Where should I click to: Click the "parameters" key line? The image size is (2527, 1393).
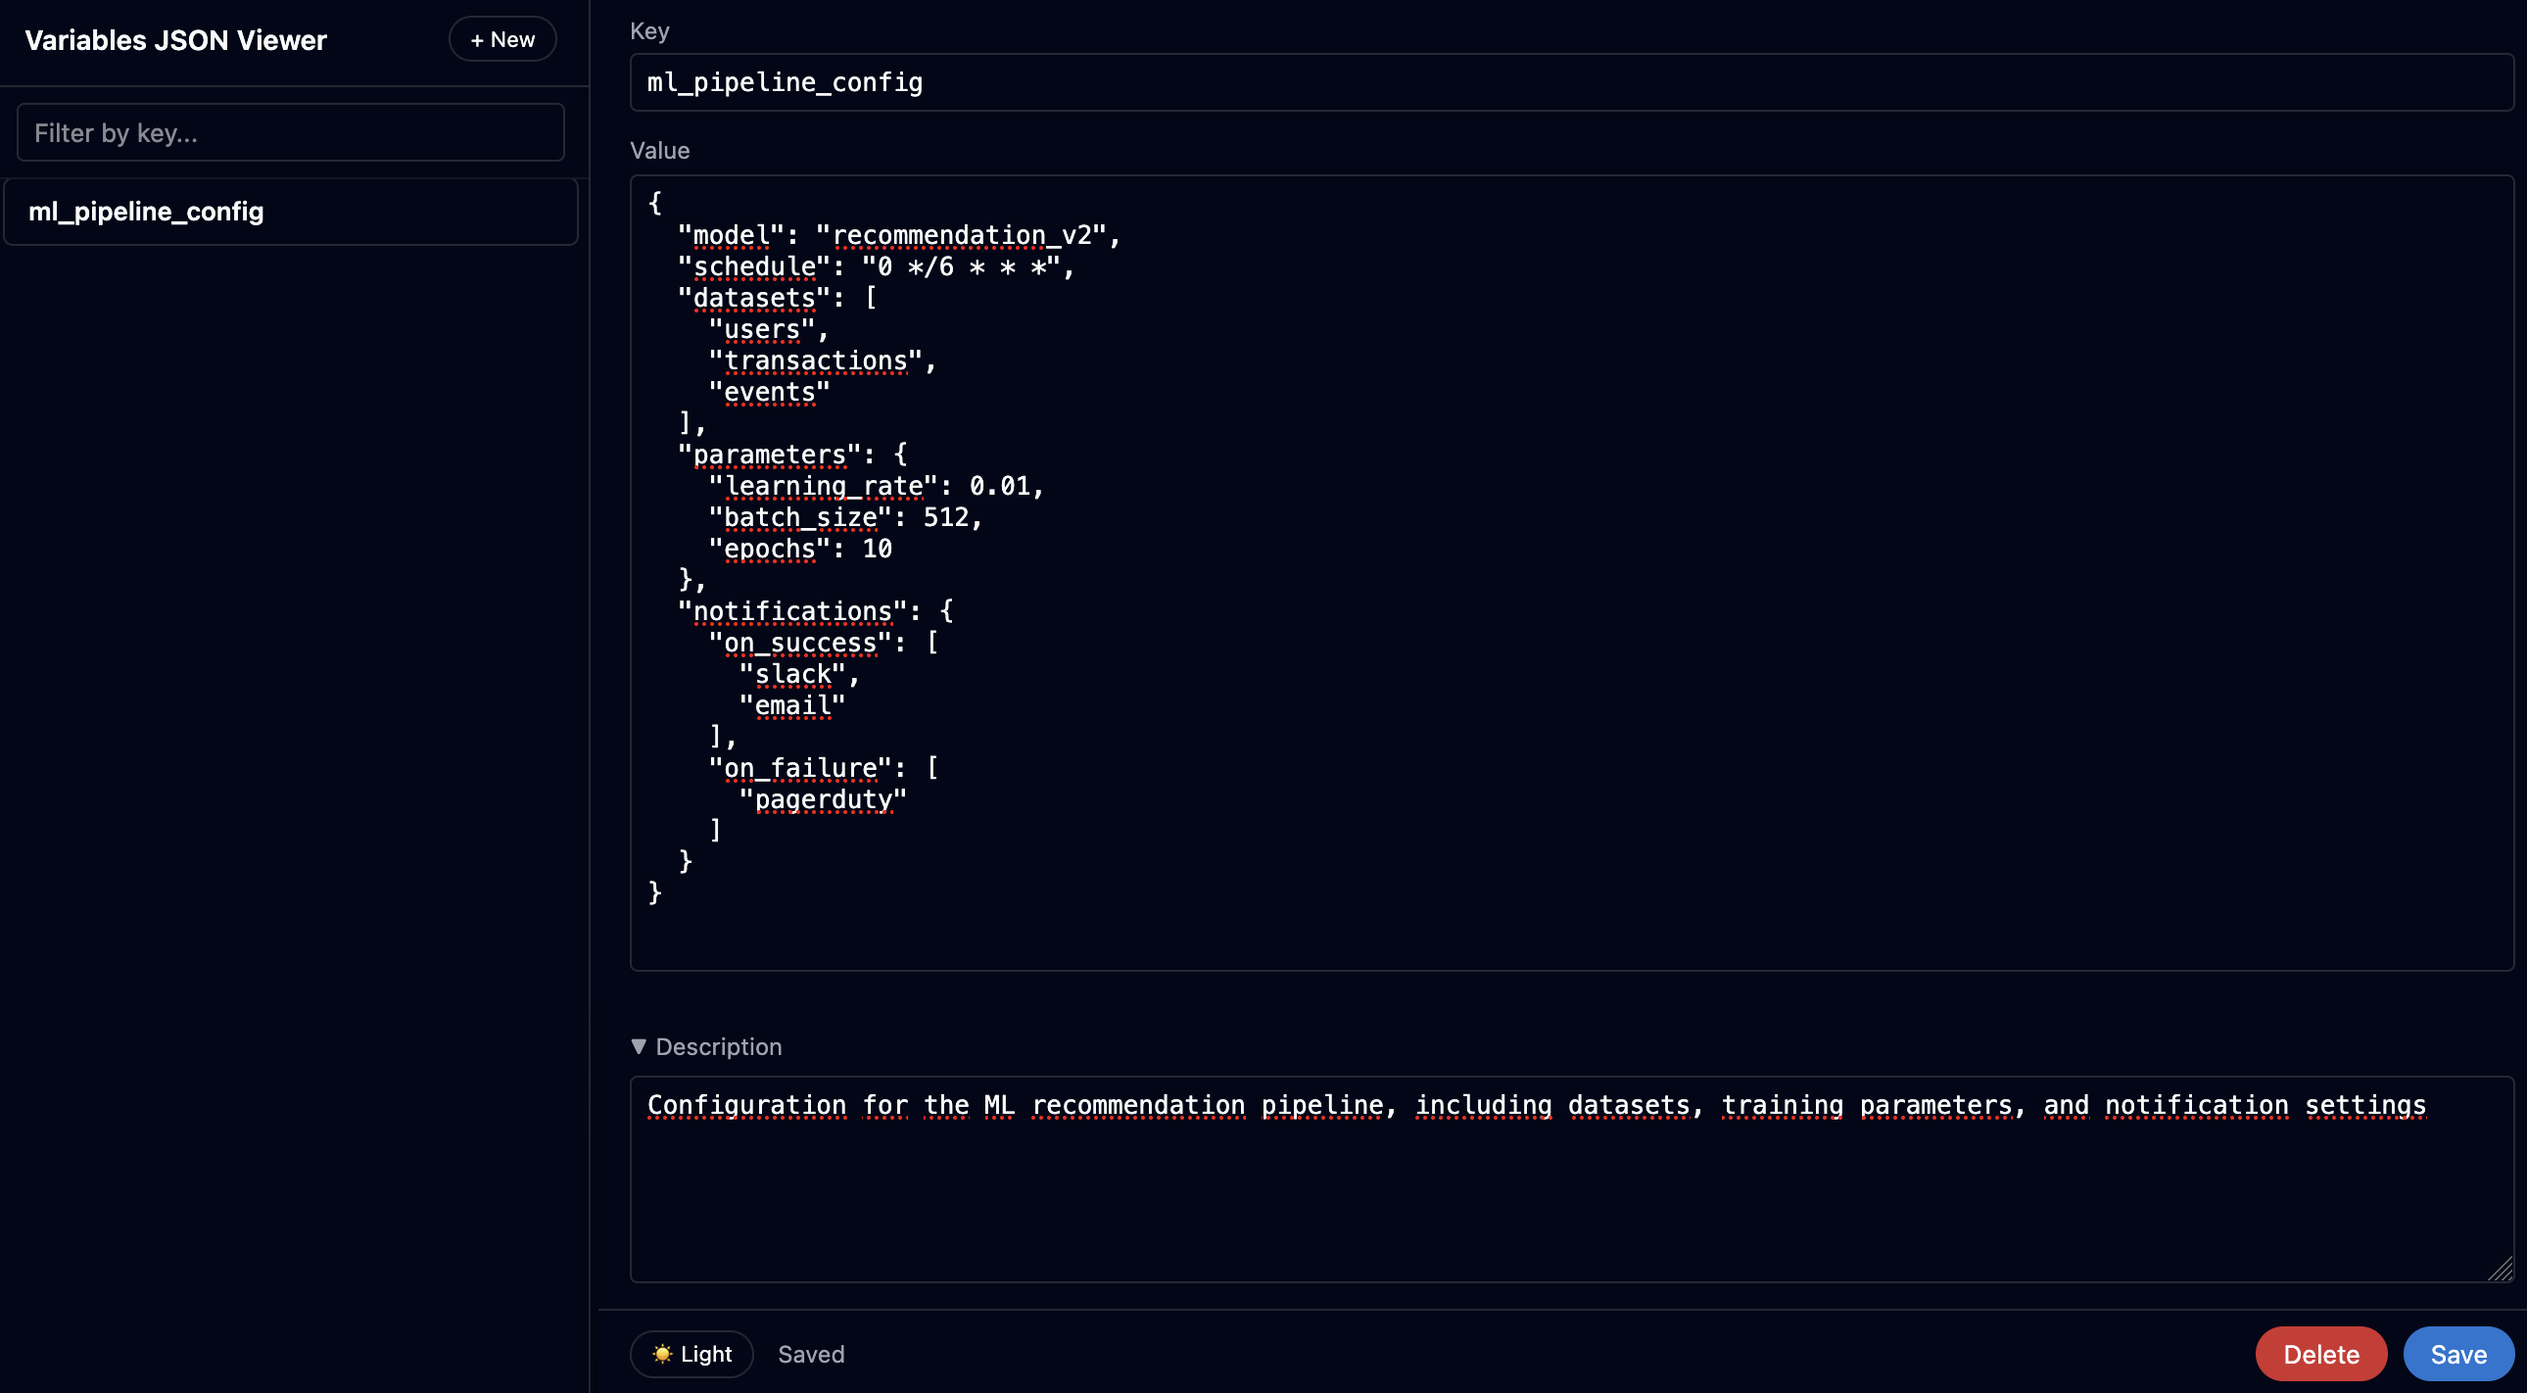pyautogui.click(x=792, y=456)
